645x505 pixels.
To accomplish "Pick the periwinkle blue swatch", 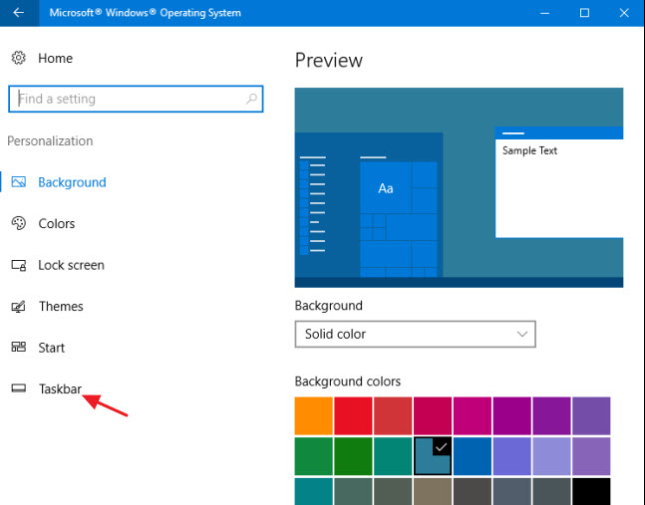I will [x=512, y=456].
